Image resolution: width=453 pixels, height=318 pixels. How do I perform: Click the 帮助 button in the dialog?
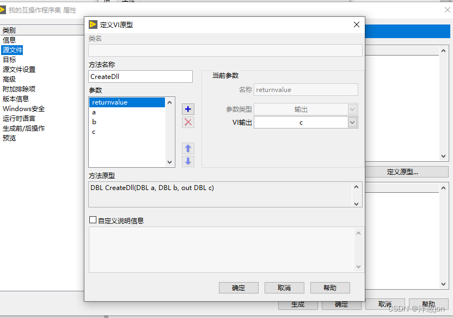point(330,288)
